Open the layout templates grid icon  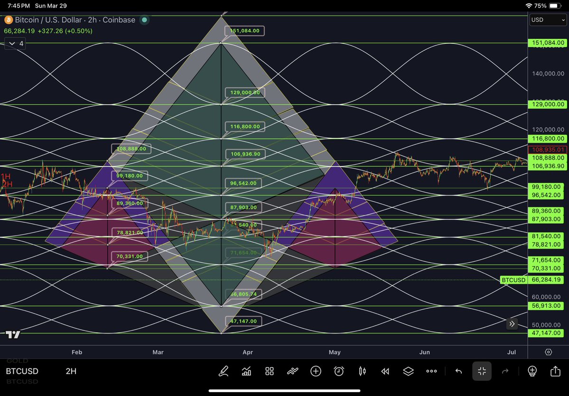269,371
